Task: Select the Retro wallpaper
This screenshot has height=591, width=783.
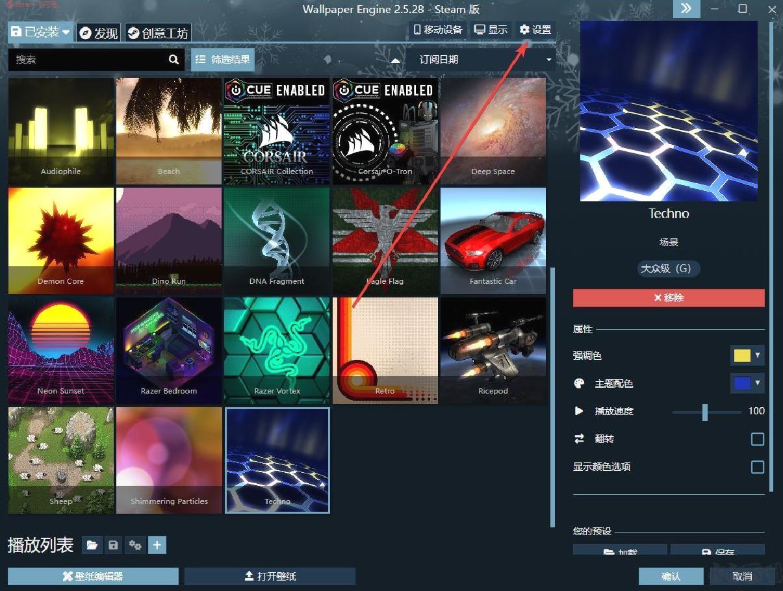Action: coord(385,351)
